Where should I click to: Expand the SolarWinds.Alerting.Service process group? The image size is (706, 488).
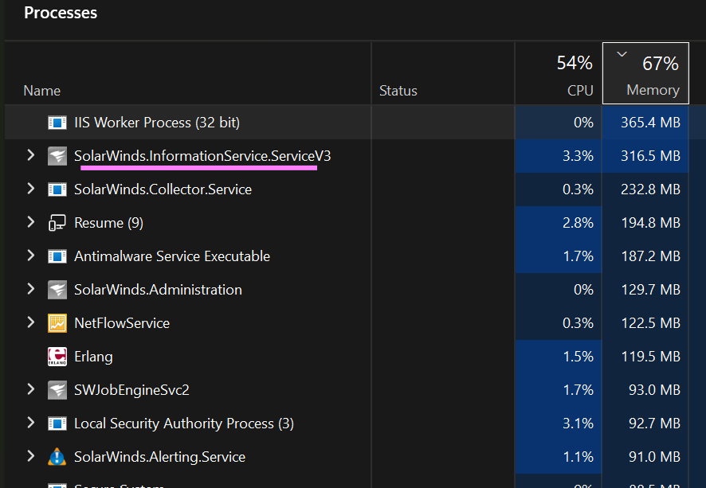(30, 456)
